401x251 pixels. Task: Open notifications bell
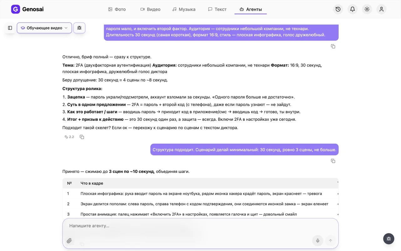click(x=352, y=9)
